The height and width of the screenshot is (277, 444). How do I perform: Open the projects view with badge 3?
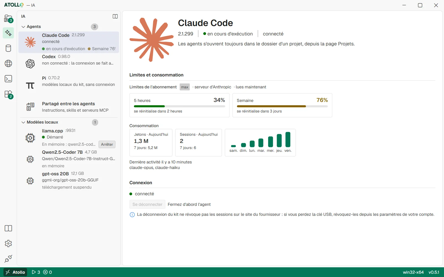tap(8, 19)
